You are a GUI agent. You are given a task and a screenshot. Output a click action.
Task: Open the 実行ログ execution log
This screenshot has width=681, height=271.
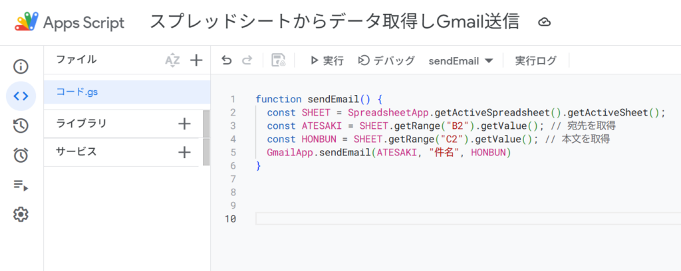pos(535,60)
